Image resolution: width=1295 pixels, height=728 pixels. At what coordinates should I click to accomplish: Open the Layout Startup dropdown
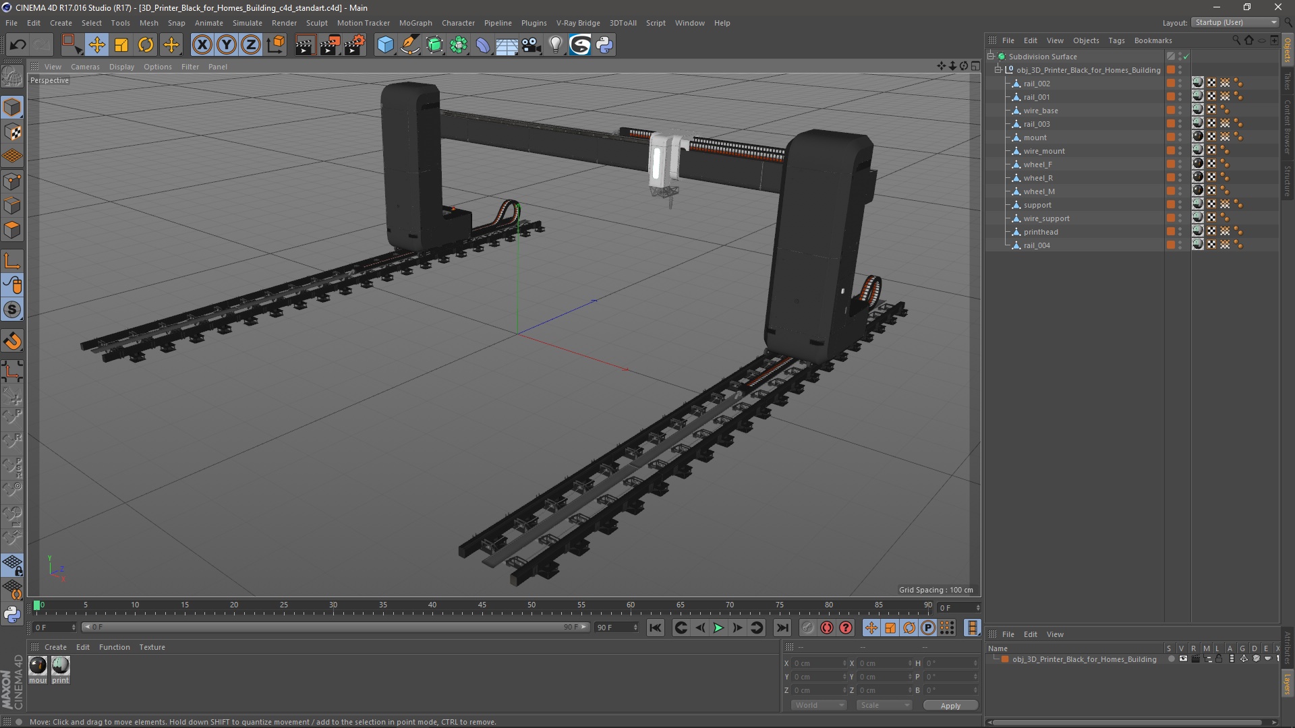1236,22
